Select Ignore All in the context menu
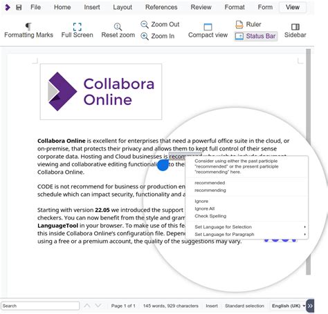 click(205, 208)
